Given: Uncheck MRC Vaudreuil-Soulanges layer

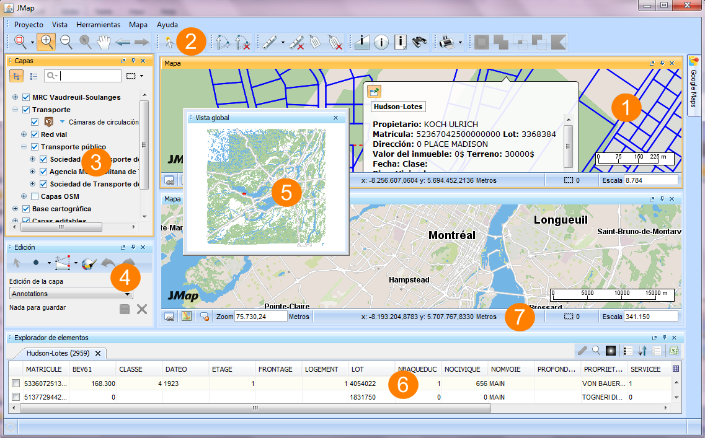Looking at the screenshot, I should pyautogui.click(x=26, y=97).
